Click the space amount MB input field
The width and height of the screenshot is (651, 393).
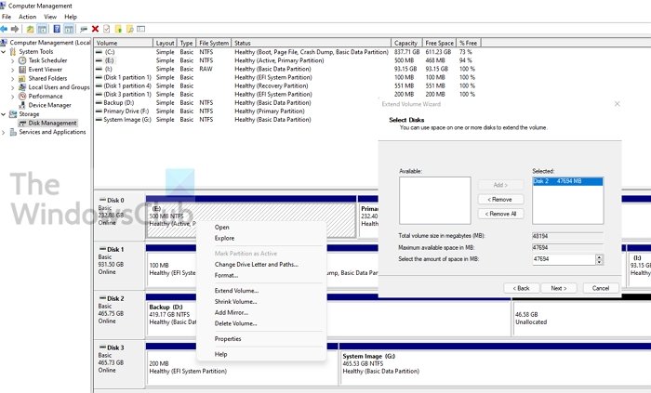562,259
